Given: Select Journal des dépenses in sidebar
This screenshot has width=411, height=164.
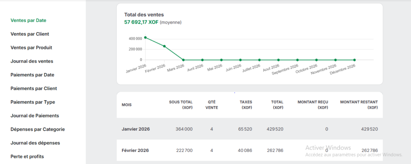Looking at the screenshot, I should [x=35, y=143].
